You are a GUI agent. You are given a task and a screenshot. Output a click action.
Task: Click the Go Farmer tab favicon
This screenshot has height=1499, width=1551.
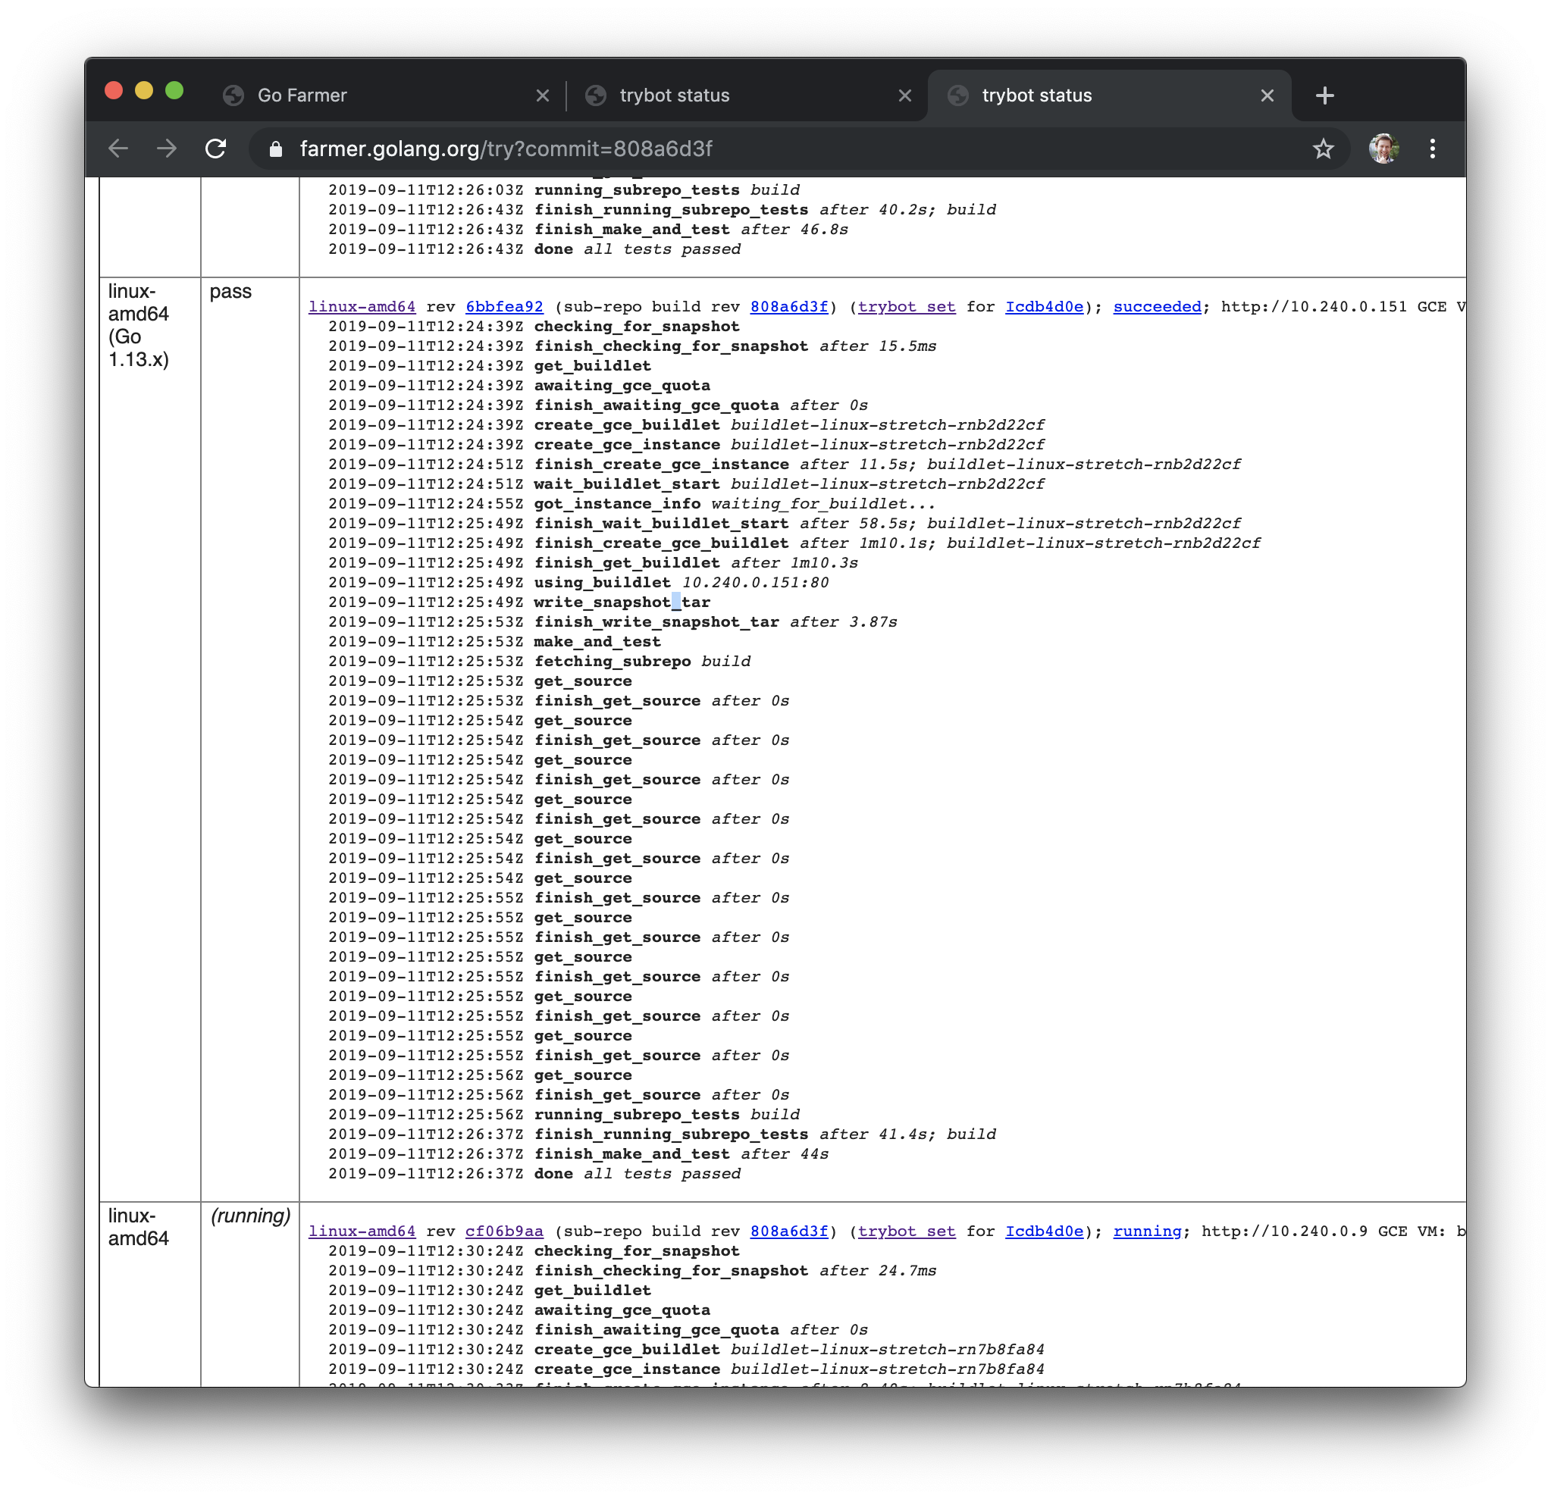[x=232, y=95]
